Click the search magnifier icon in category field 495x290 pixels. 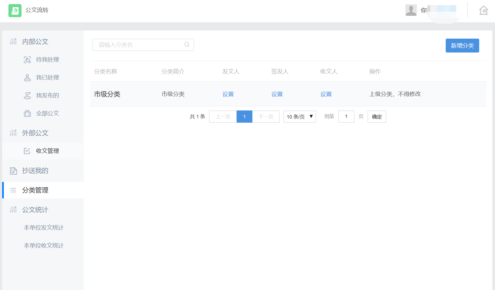click(x=187, y=45)
